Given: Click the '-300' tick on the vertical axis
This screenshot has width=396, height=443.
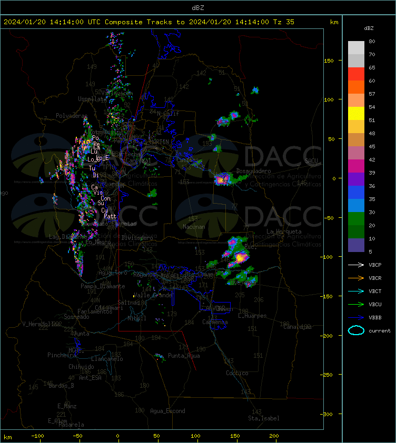Looking at the screenshot, I should click(x=328, y=414).
